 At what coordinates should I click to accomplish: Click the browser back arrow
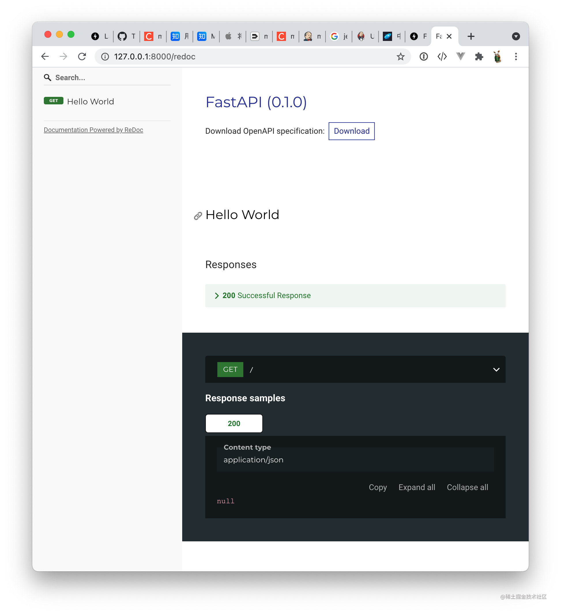point(45,57)
